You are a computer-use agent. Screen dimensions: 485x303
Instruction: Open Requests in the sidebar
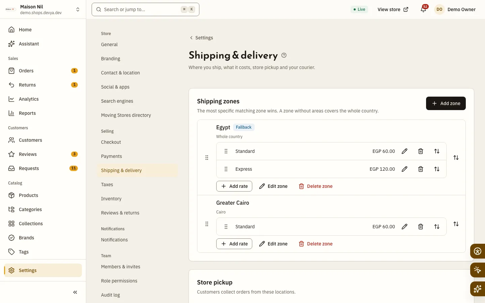click(x=43, y=168)
